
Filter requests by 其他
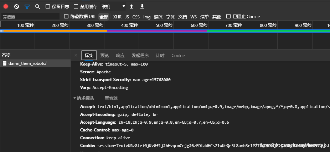pos(217,17)
